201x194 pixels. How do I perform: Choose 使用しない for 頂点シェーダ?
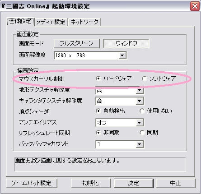[x=142, y=111]
